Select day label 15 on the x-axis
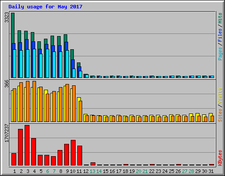Screen dimensions: 225x176 click(x=105, y=171)
